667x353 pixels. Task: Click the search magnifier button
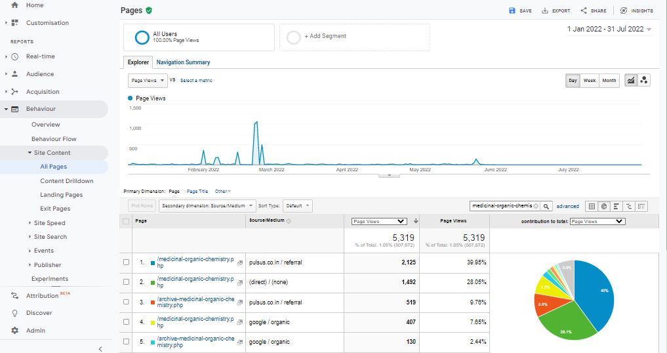(546, 206)
